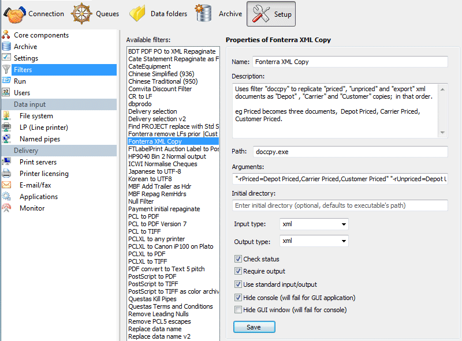Screen dimensions: 462x341
Task: Click the Description text area
Action: tap(336, 110)
